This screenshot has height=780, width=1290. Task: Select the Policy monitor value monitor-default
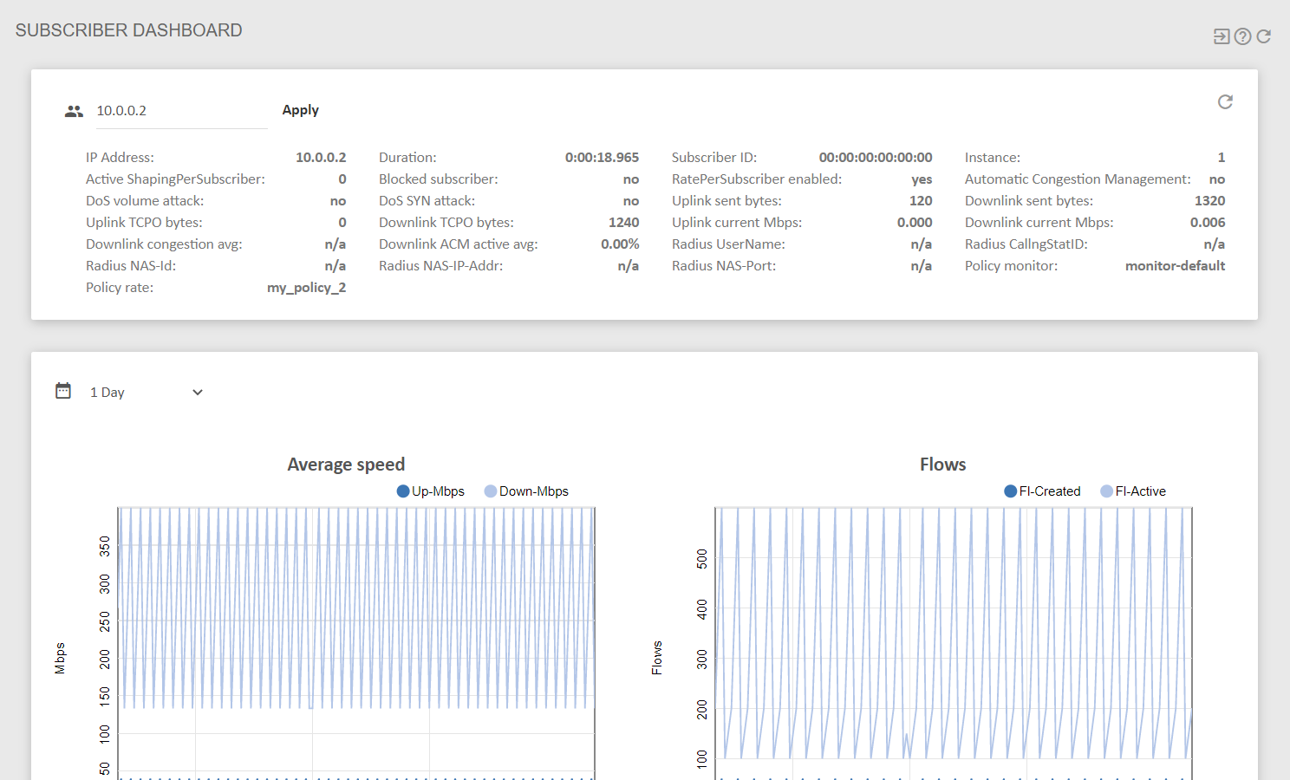1176,266
